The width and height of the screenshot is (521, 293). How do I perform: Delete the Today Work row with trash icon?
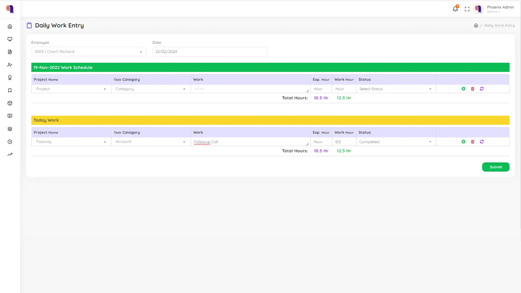[x=472, y=142]
